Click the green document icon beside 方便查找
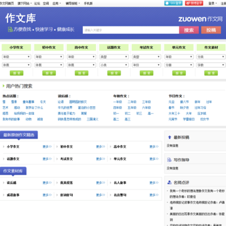Screen dimensions: 226x226 (10, 30)
